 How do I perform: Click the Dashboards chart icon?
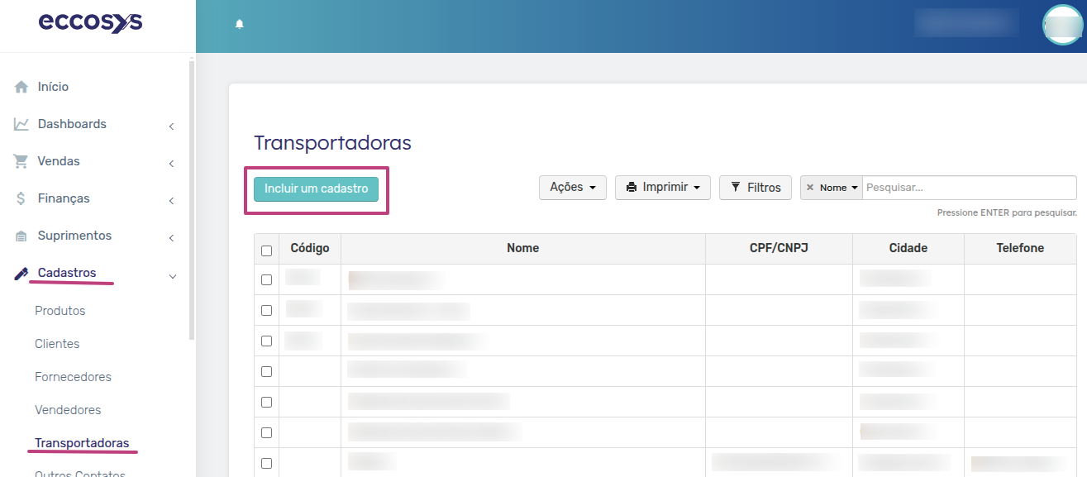(x=21, y=124)
